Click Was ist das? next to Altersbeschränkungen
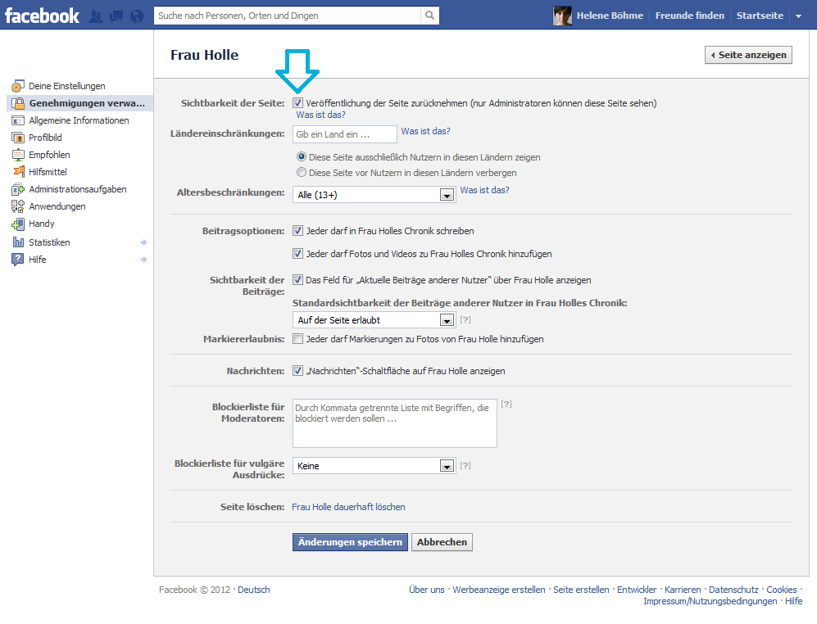Viewport: 817px width, 624px height. [484, 190]
